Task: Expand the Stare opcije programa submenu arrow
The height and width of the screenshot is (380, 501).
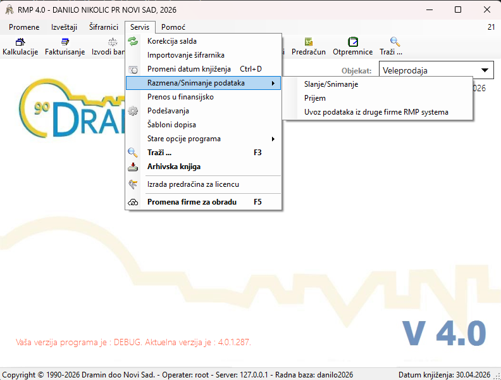Action: (x=273, y=139)
